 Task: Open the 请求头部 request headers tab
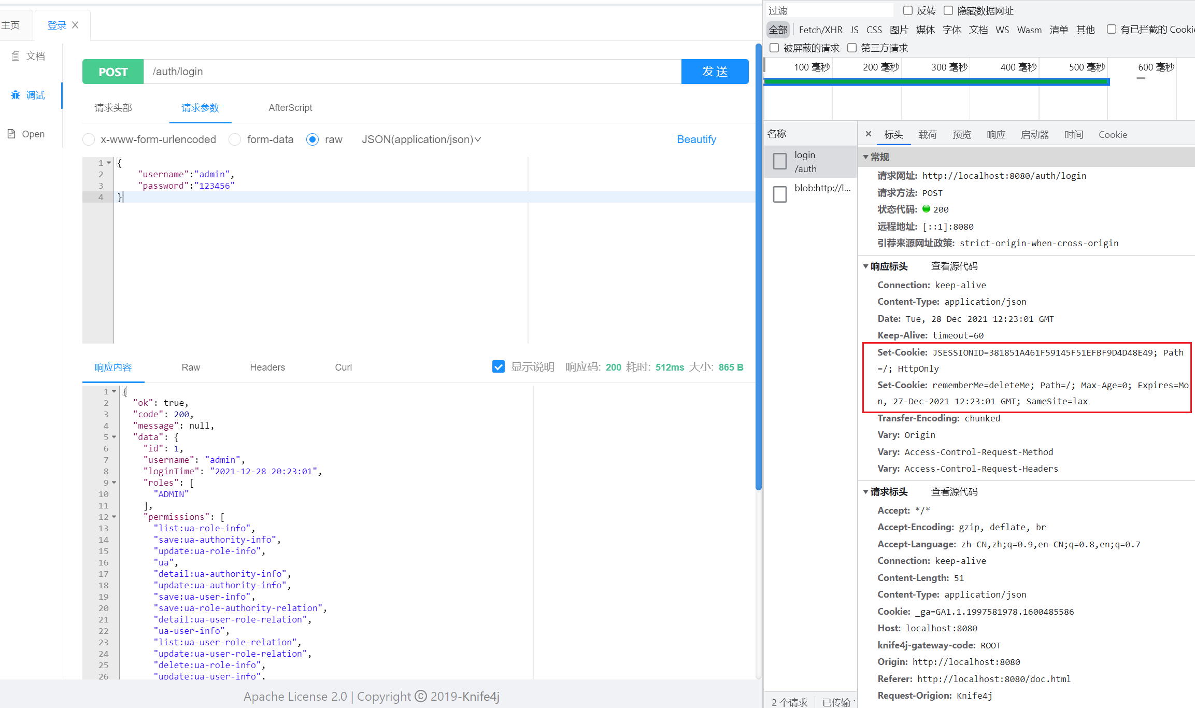pyautogui.click(x=113, y=108)
